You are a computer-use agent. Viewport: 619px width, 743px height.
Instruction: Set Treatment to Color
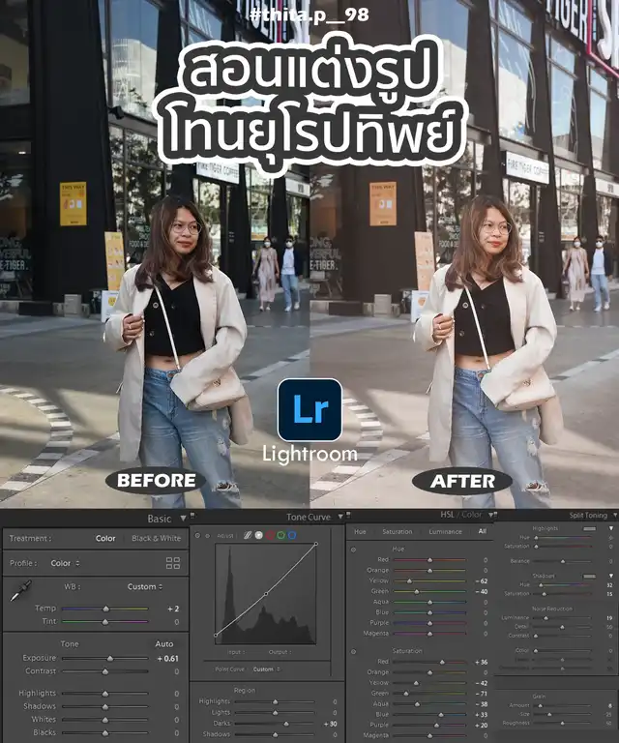click(105, 538)
